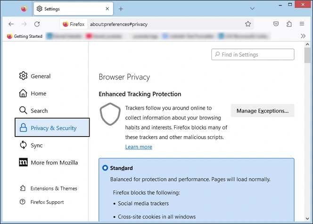Open the application hamburger menu
This screenshot has height=224, width=313.
(302, 24)
